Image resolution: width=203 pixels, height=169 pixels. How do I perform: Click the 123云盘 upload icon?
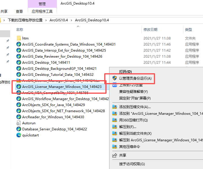(115, 85)
